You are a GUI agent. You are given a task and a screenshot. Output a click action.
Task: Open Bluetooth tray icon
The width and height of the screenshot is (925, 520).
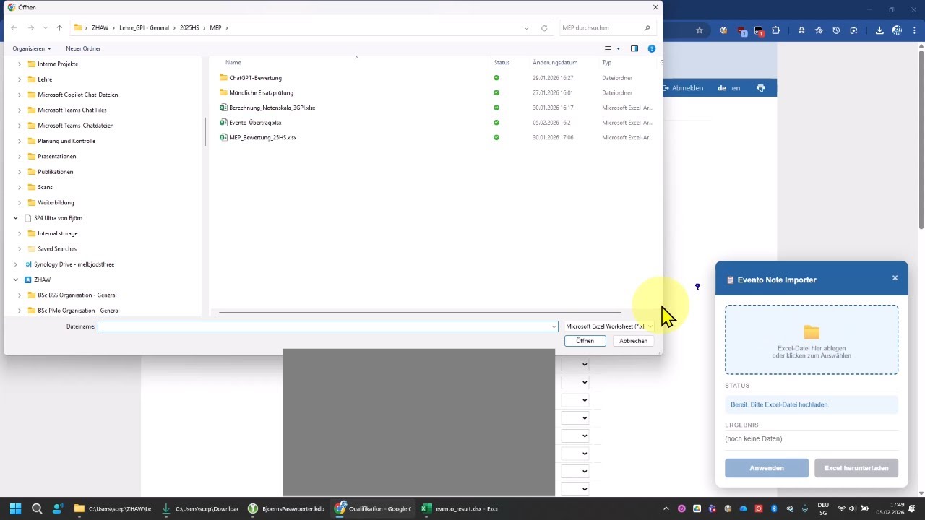[x=774, y=508]
